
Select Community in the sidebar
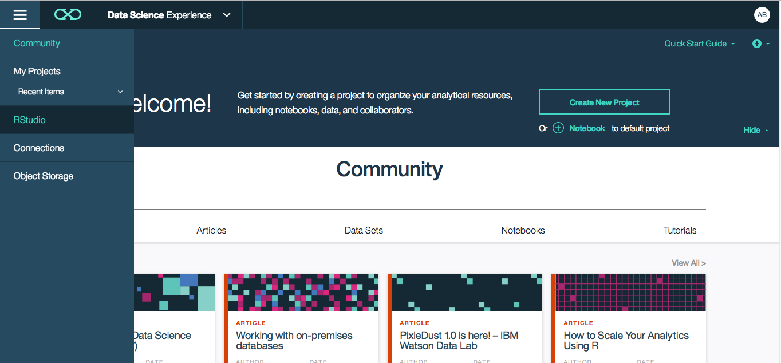pyautogui.click(x=37, y=43)
